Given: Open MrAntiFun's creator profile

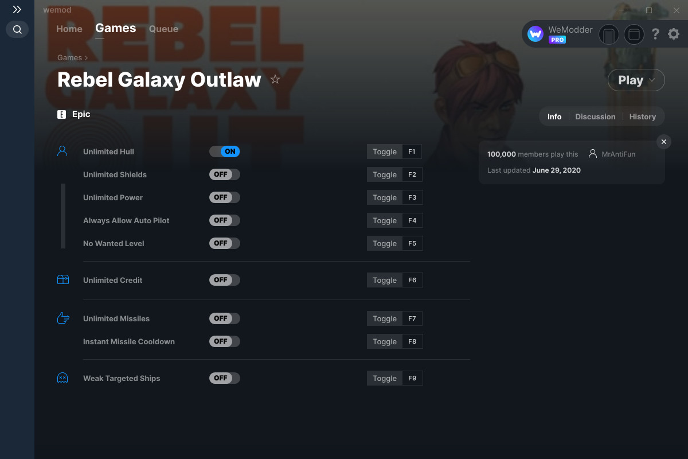Looking at the screenshot, I should pyautogui.click(x=619, y=154).
